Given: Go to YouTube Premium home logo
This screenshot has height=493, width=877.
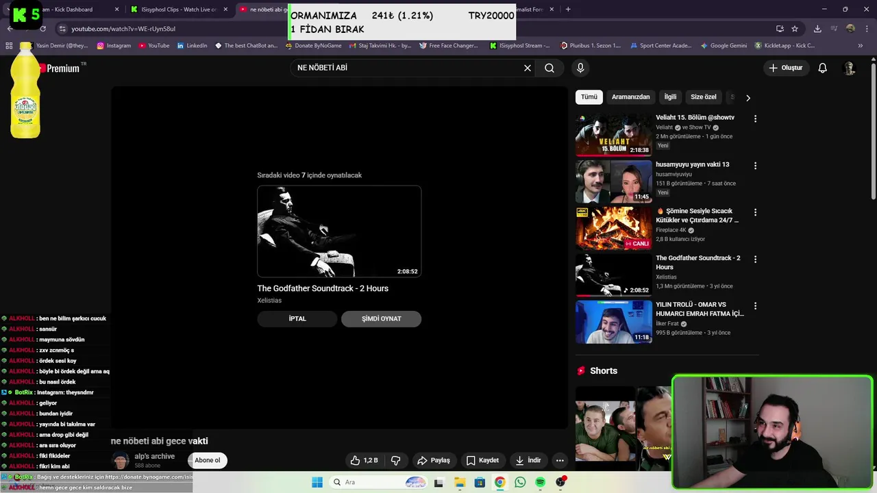Looking at the screenshot, I should click(x=62, y=68).
